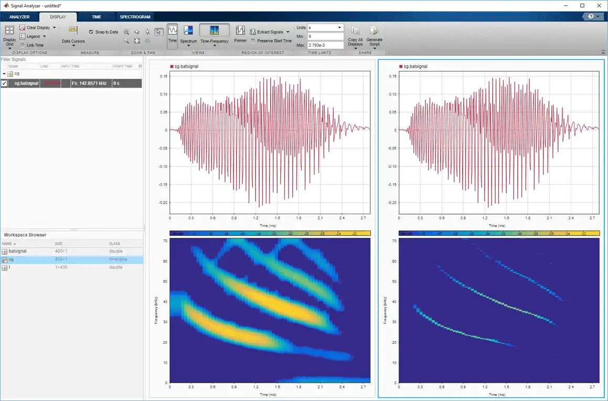Open the Display Grid layout icon
This screenshot has height=401, width=608.
(x=9, y=30)
